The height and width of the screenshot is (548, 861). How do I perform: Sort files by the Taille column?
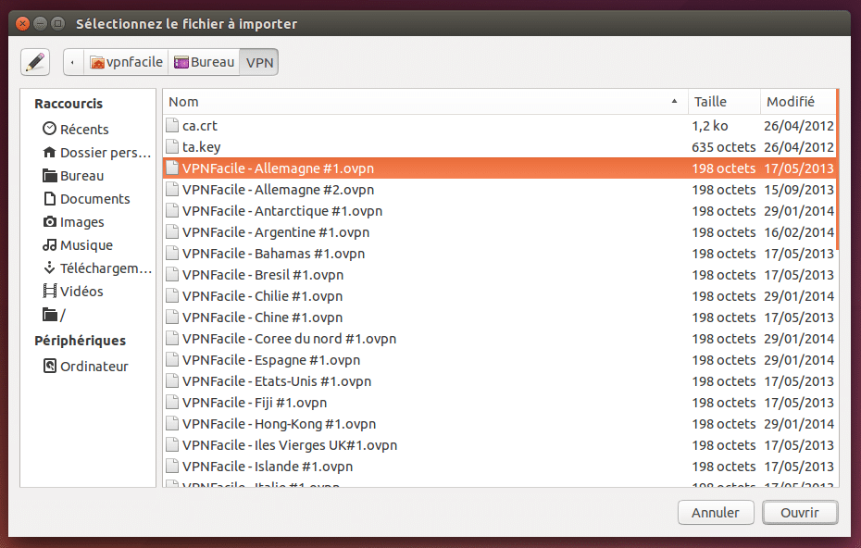(724, 102)
